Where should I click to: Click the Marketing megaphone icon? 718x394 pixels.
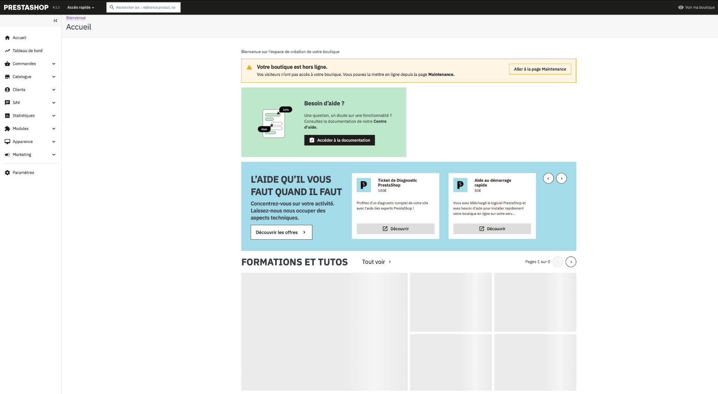tap(7, 155)
